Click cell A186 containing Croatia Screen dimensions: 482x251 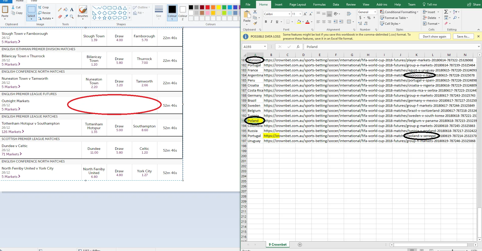pos(255,85)
